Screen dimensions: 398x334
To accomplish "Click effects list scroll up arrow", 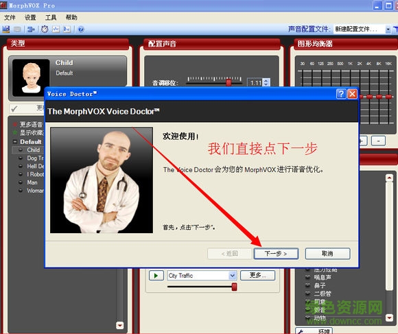I will point(389,178).
